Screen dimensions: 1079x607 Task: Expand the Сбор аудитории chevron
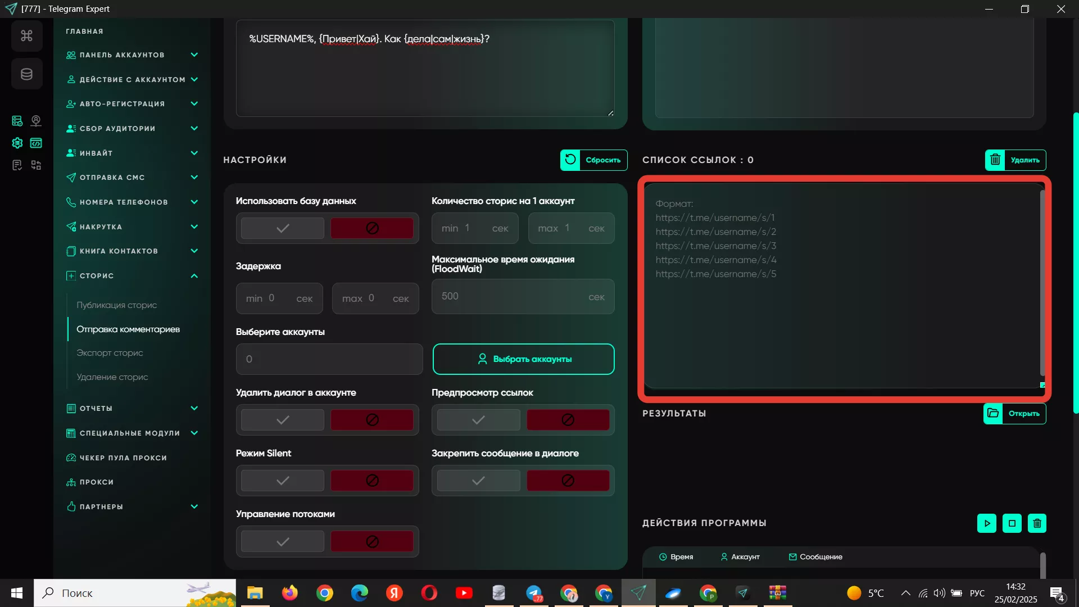(194, 128)
